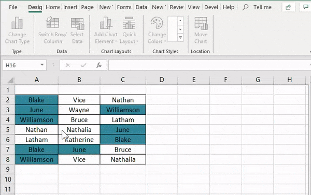Open the Insert tab
Viewport: 311px width, 195px height.
(70, 7)
